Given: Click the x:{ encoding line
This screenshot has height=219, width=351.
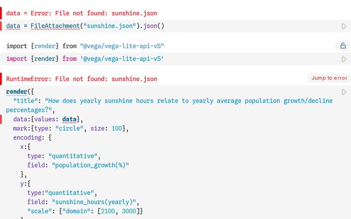Looking at the screenshot, I should (25, 147).
